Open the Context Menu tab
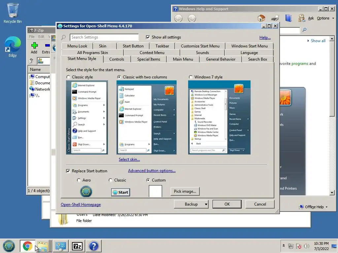Screen dimensions: 338x253 tap(152, 53)
